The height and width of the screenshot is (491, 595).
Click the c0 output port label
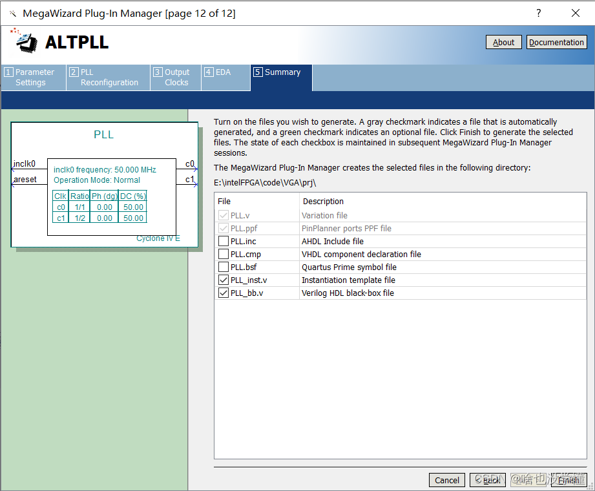pos(190,163)
